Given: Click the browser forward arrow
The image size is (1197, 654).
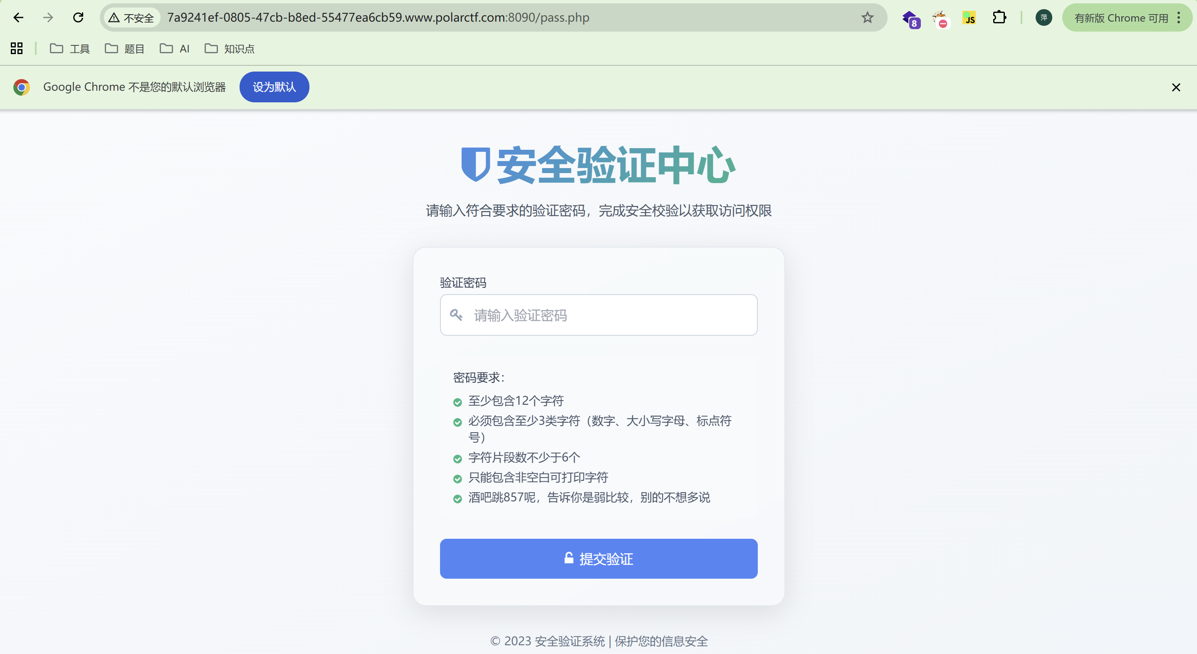Looking at the screenshot, I should (48, 17).
